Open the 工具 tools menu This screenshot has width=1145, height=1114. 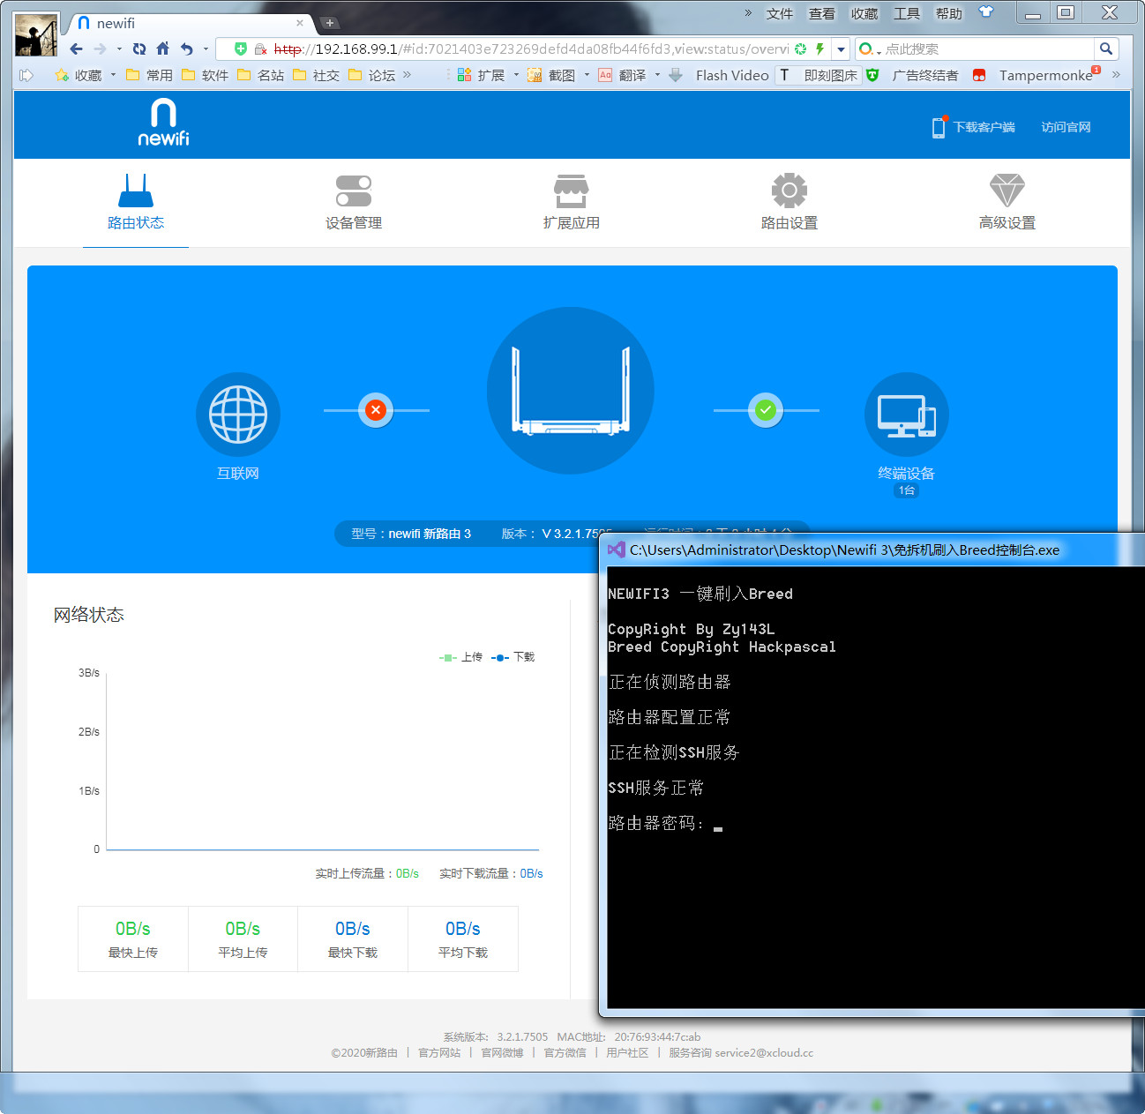tap(907, 13)
